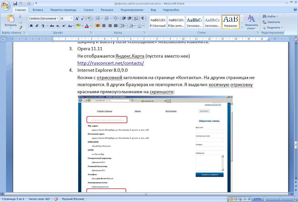The width and height of the screenshot is (298, 202).
Task: Expand the Выделить selection dropdown
Action: 273,28
